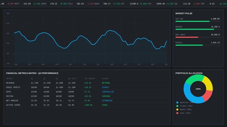This screenshot has height=127, width=227.
Task: Click the SOL ticker symbol
Action: (176, 4)
